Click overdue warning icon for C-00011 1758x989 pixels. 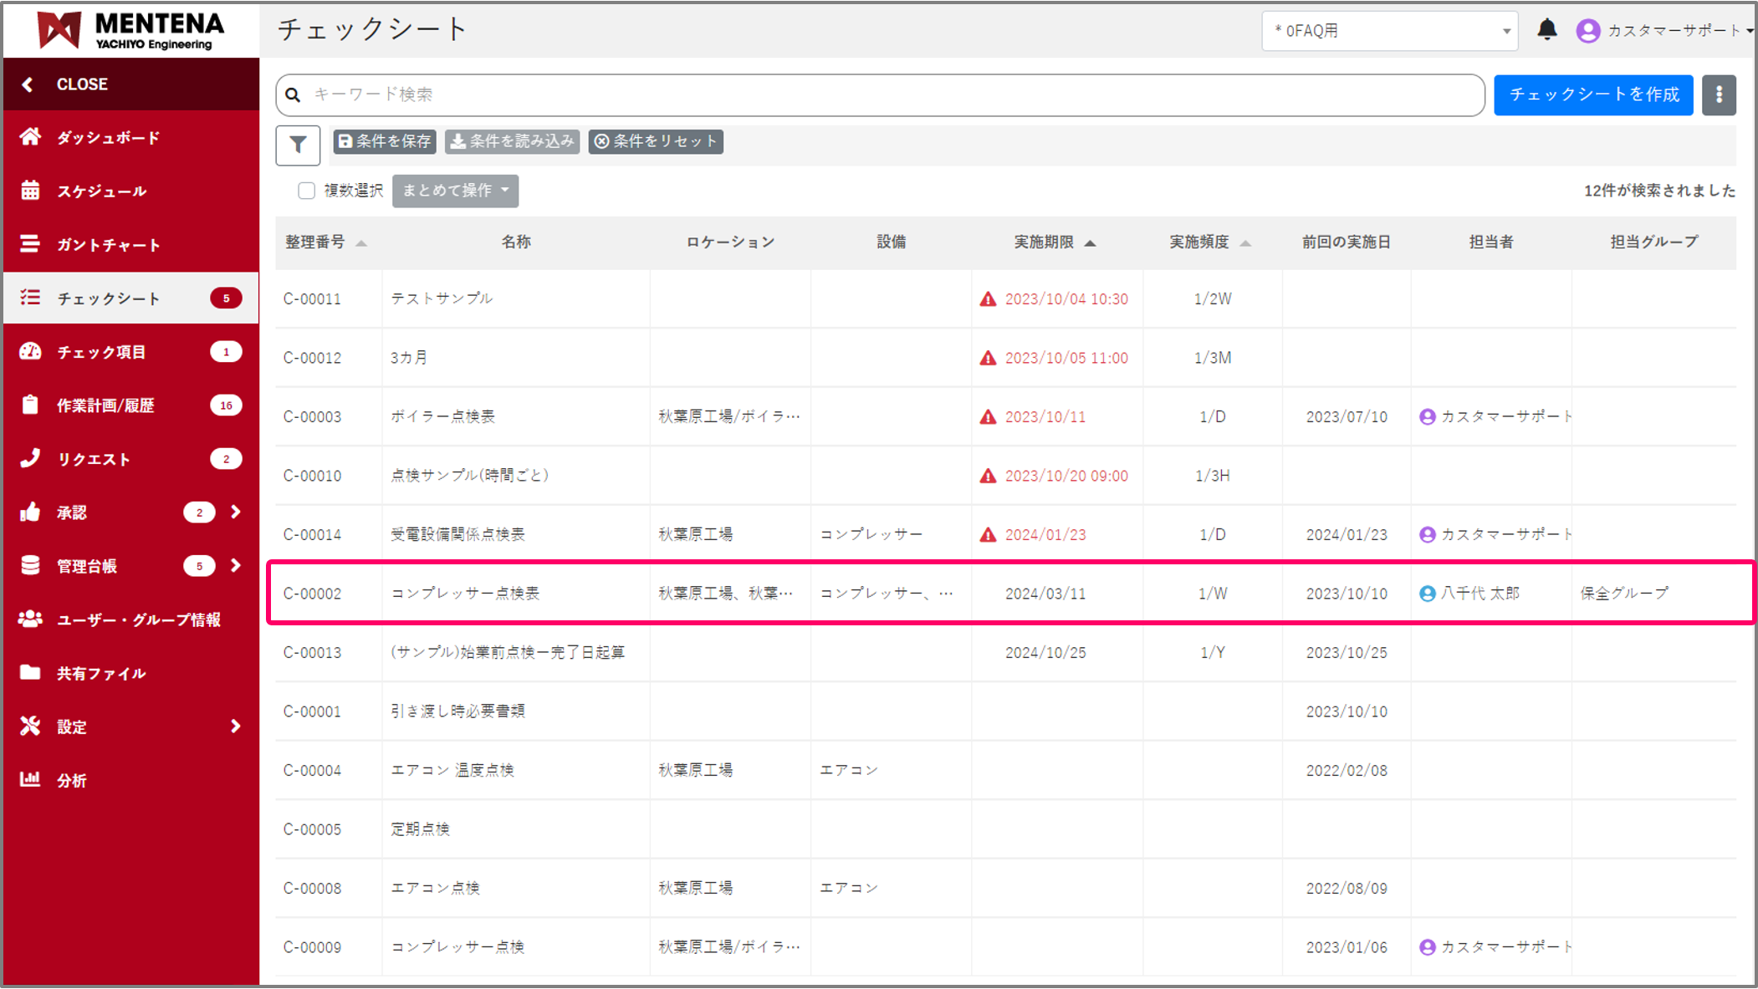pos(988,299)
